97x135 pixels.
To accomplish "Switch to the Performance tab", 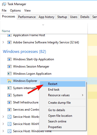I will point(27,17).
